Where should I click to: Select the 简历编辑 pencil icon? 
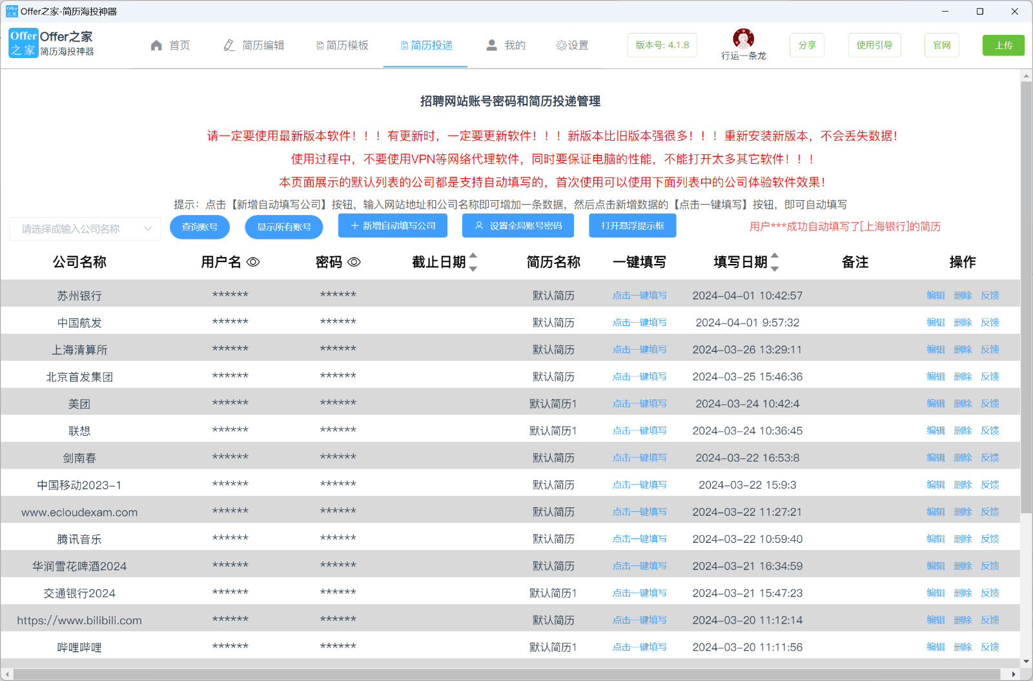229,45
